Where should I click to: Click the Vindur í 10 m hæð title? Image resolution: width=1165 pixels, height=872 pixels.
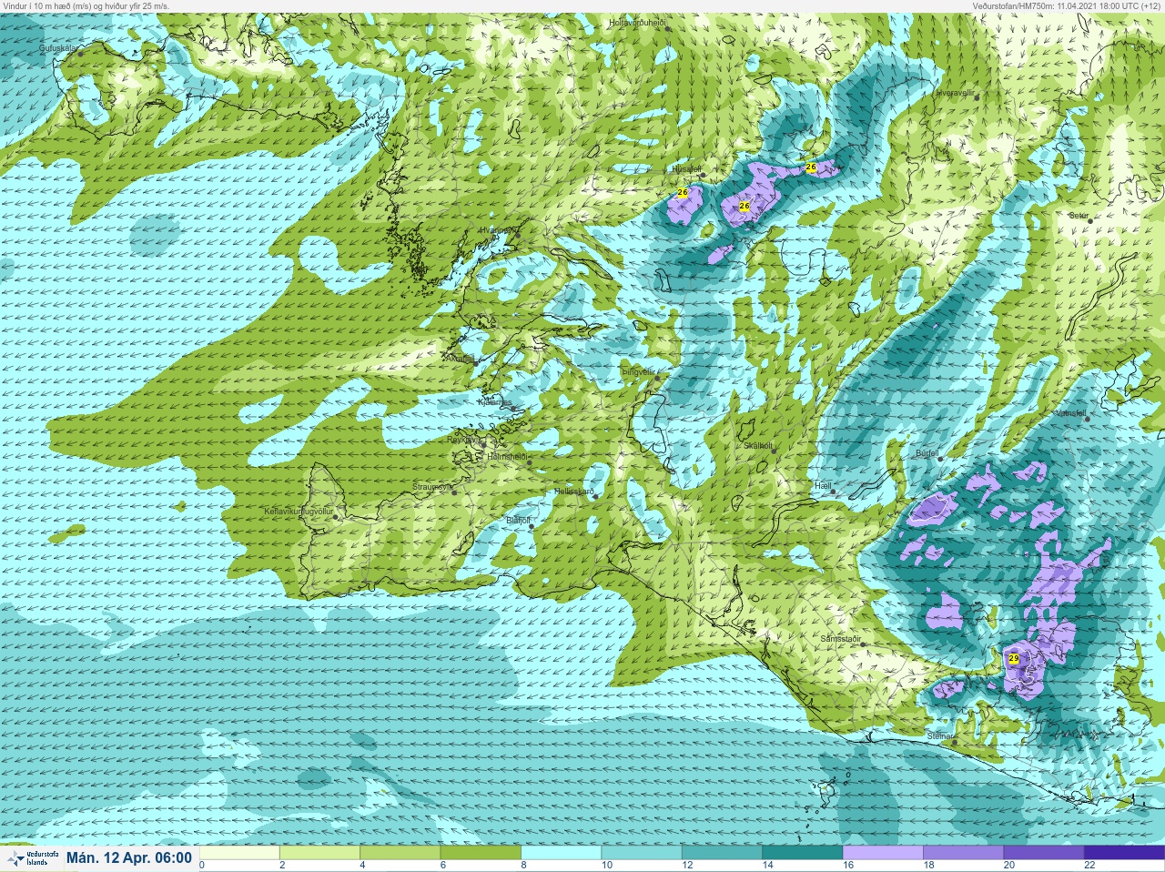point(85,5)
